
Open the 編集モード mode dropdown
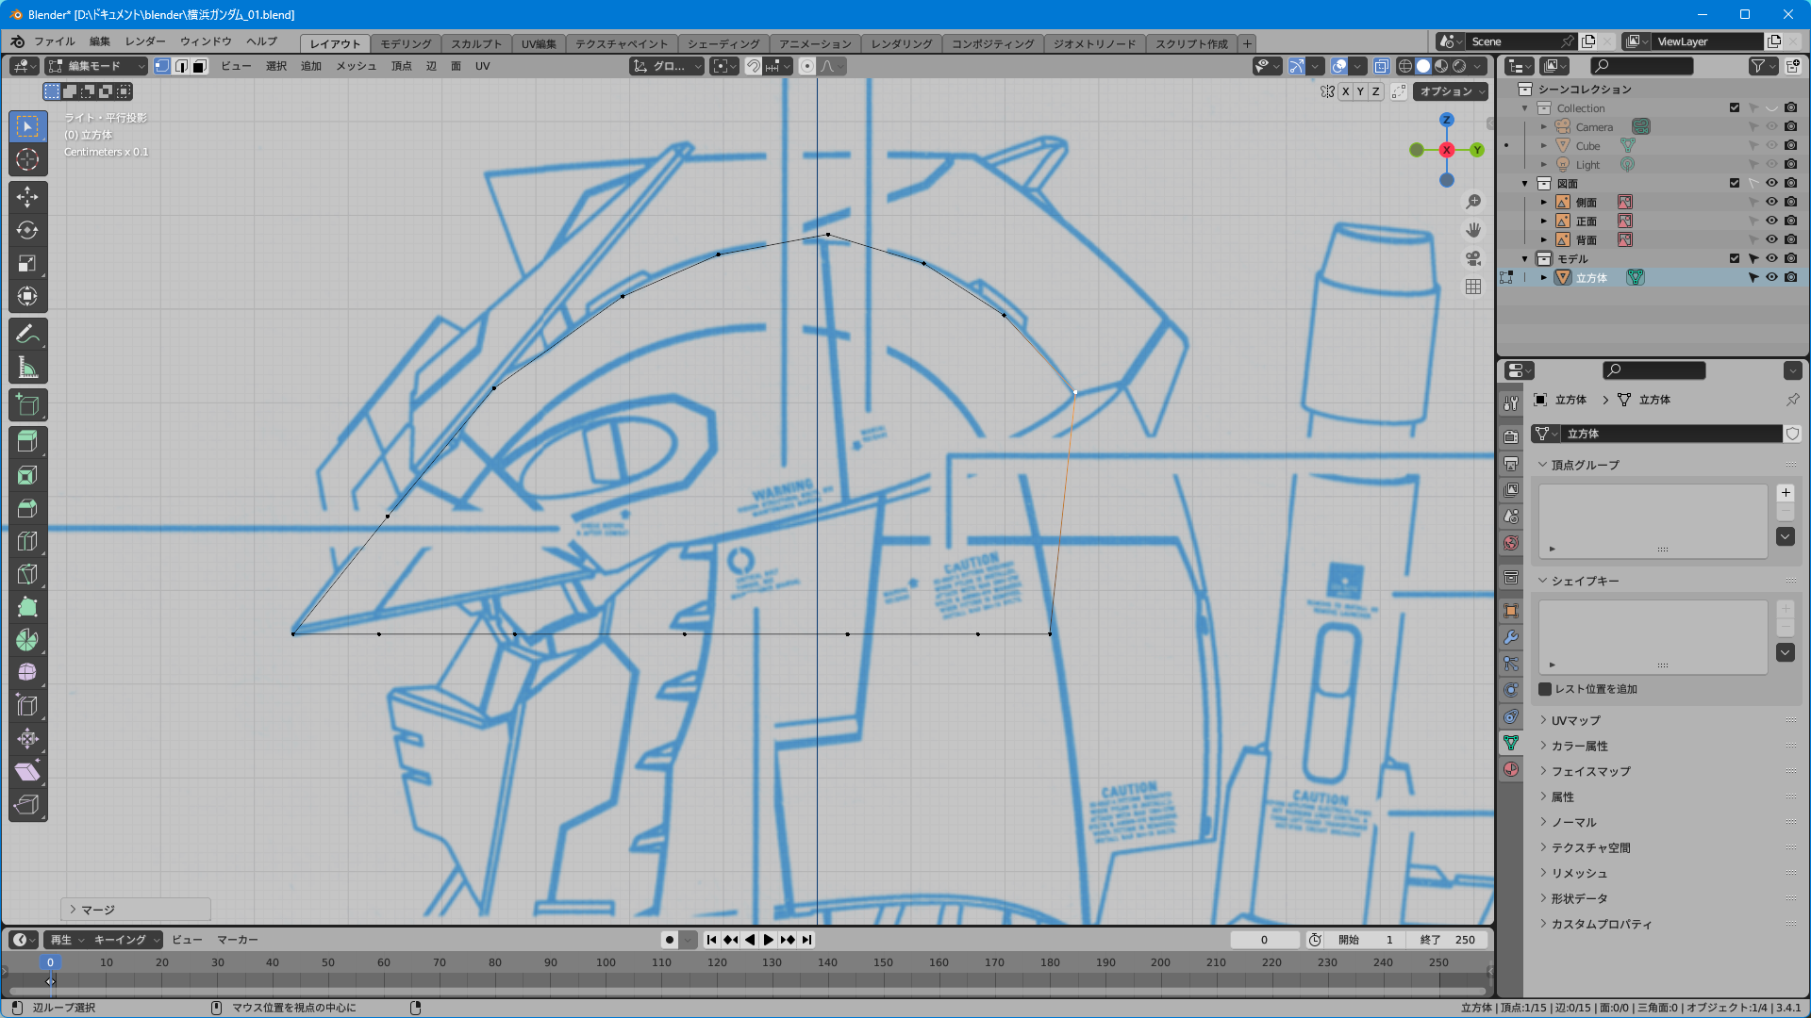(x=96, y=66)
